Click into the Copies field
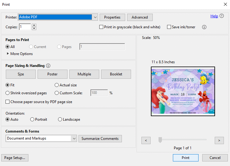Screen dimensions: 230x166 (25, 27)
